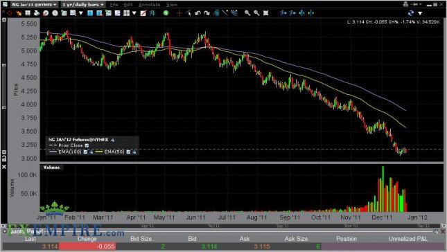
Task: Click the second blue bar-shift icon
Action: tap(292, 13)
